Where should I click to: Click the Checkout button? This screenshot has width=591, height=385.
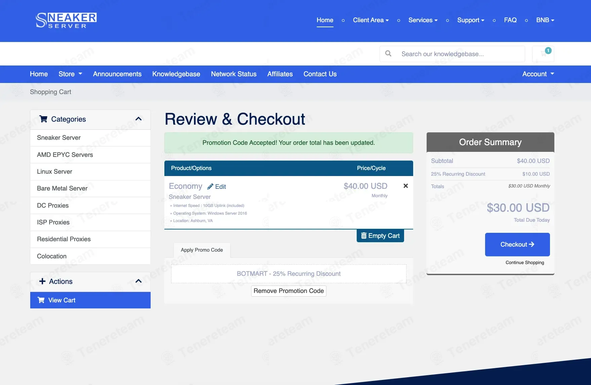(517, 245)
